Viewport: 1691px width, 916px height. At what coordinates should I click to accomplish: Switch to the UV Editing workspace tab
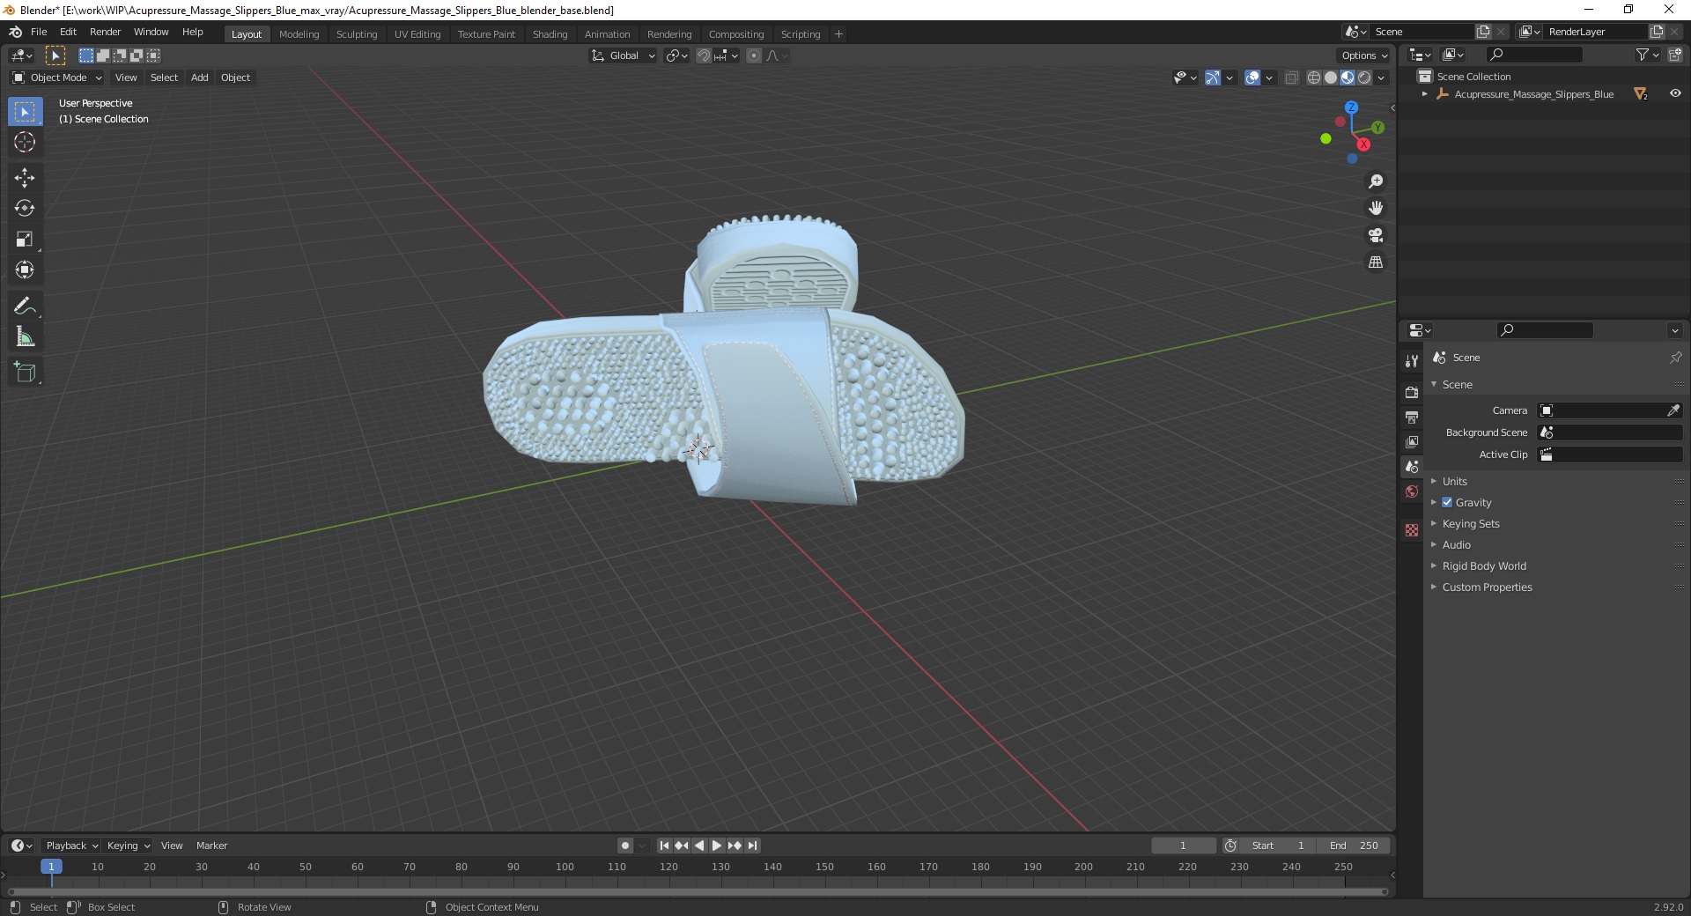pyautogui.click(x=417, y=34)
